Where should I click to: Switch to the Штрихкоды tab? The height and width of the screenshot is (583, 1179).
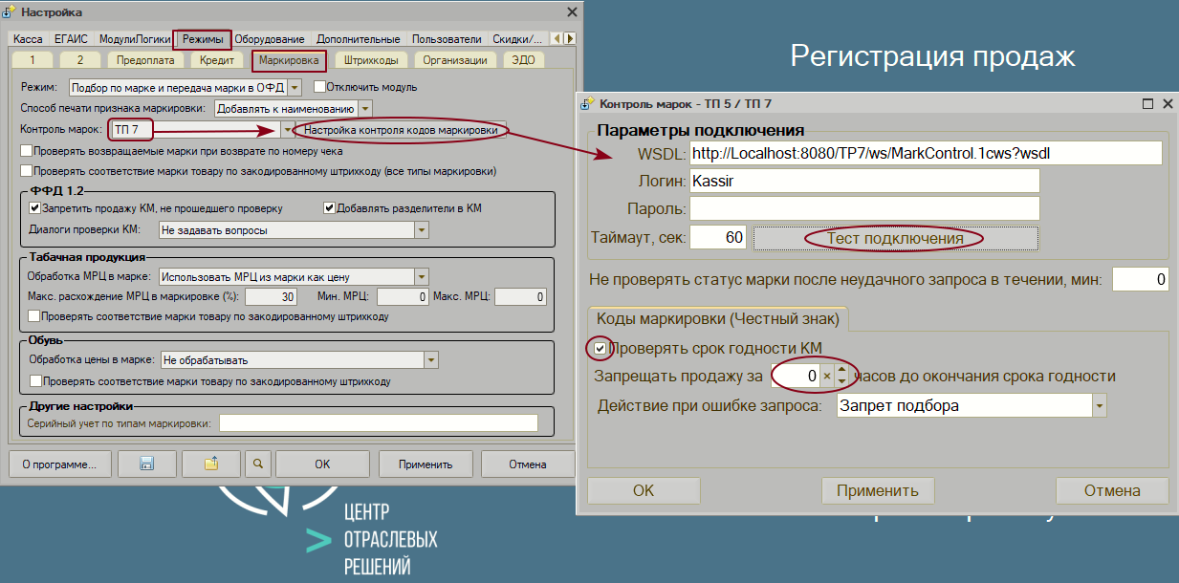click(373, 57)
